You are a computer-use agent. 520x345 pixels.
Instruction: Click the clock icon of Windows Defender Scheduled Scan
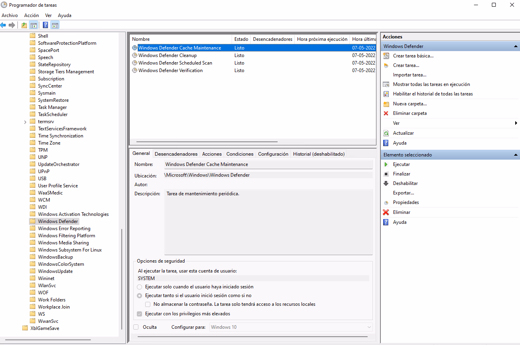(x=135, y=63)
